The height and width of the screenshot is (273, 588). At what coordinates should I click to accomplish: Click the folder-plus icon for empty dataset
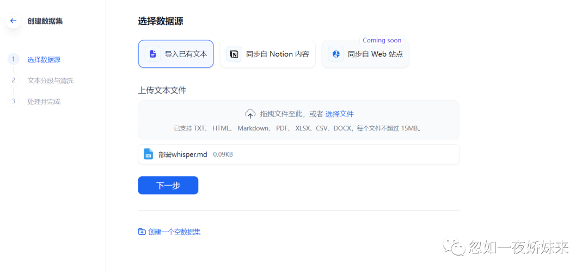pyautogui.click(x=142, y=232)
